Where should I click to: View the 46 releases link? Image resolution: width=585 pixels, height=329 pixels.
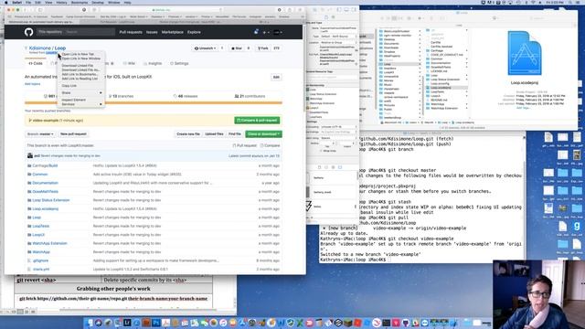[x=186, y=96]
